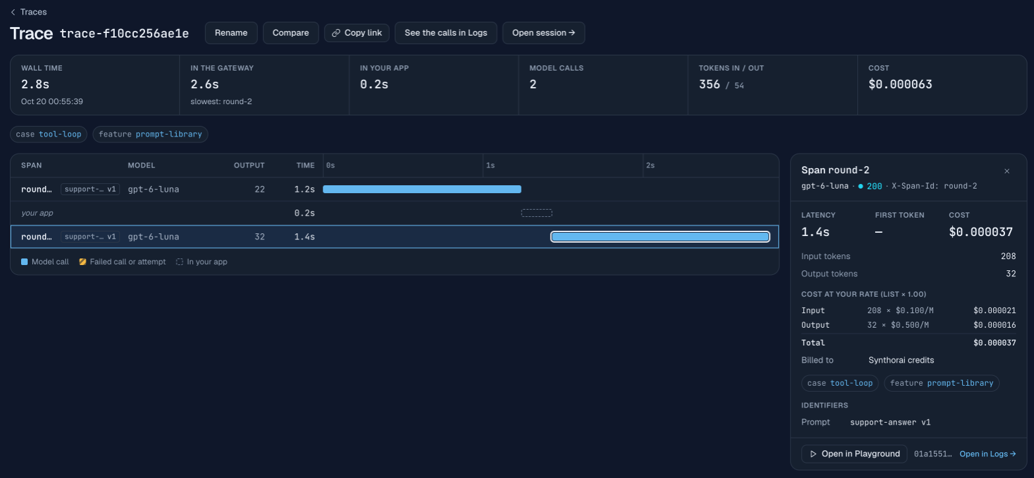Click the 'Failed call or attempt' legend item
The image size is (1034, 478).
pos(123,262)
